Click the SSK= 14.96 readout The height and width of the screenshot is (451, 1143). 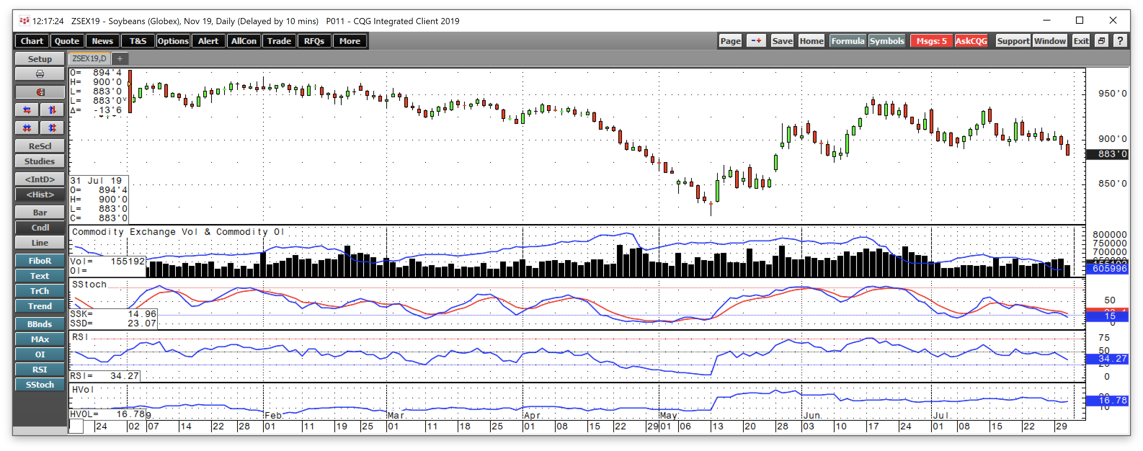(113, 314)
